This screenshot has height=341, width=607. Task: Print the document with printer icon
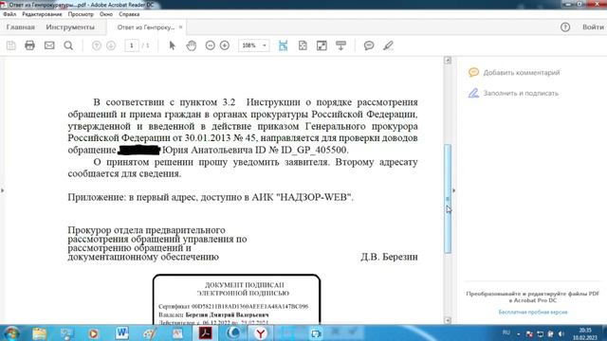(29, 45)
